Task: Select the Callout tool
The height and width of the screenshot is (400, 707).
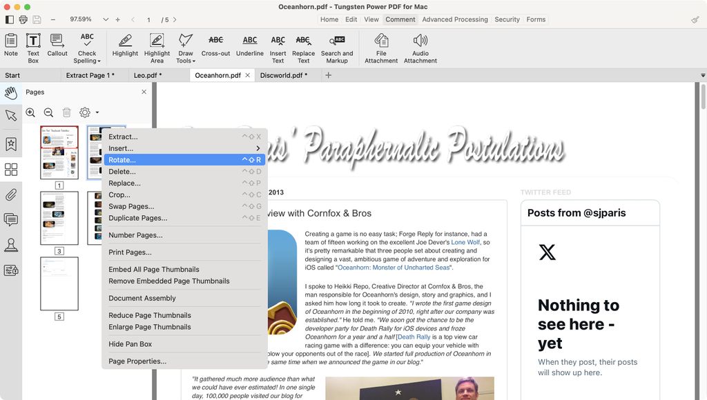Action: pyautogui.click(x=57, y=46)
